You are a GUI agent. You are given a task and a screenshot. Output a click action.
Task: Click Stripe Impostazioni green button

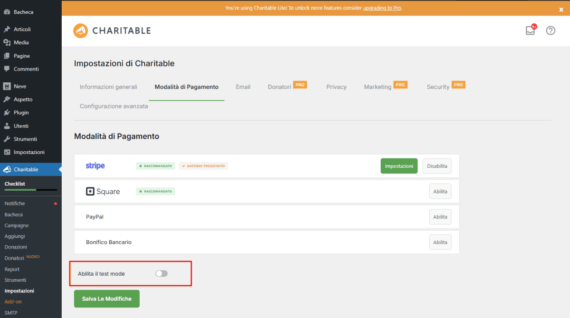click(399, 166)
